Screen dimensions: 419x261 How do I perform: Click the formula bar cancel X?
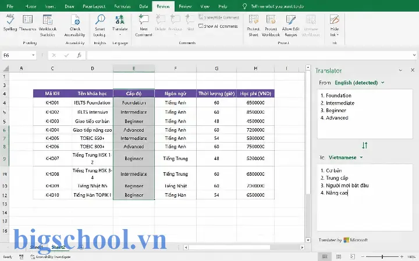tap(54, 56)
